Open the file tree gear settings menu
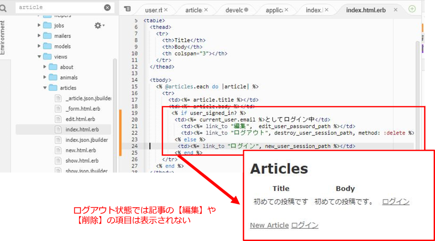Image resolution: width=435 pixels, height=241 pixels. point(99,25)
